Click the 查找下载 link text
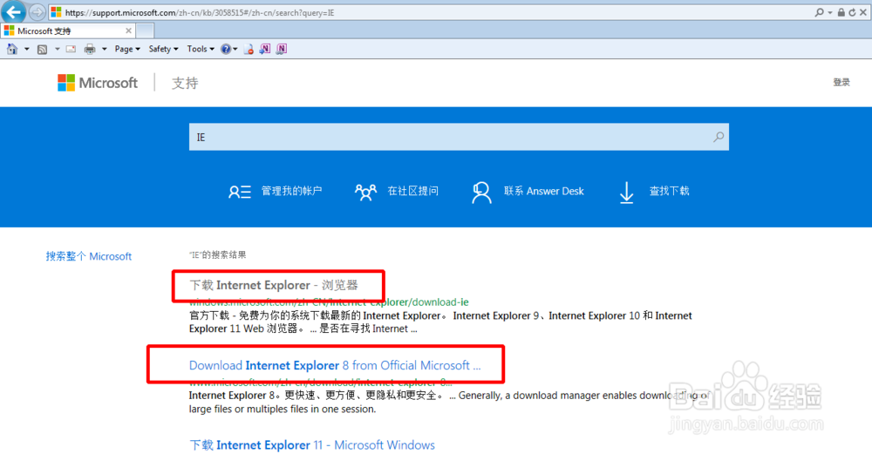Screen dimensions: 872x454 pos(669,191)
